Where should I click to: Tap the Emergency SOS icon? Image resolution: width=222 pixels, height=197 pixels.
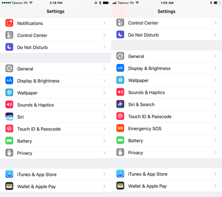tap(120, 128)
